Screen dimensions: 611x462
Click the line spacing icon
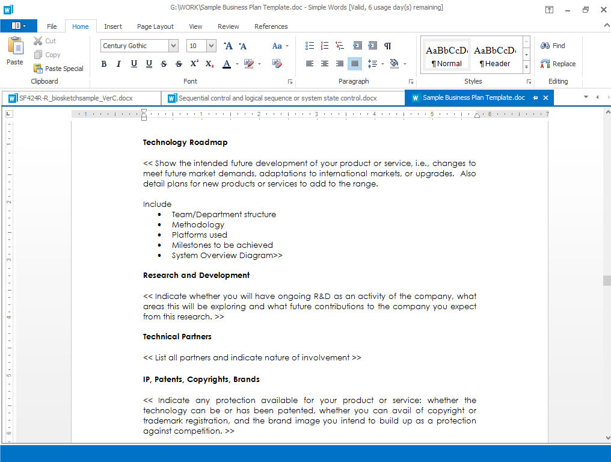click(372, 64)
